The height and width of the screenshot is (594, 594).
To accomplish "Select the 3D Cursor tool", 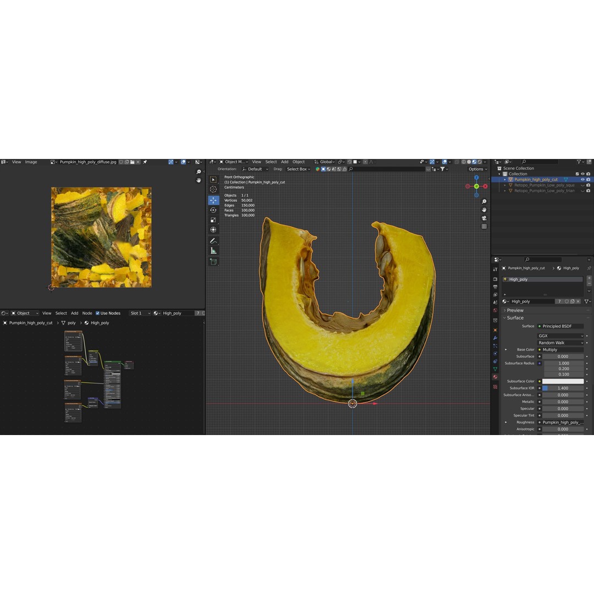I will tap(213, 189).
